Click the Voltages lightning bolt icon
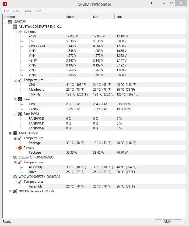This screenshot has height=226, width=189. tap(20, 31)
